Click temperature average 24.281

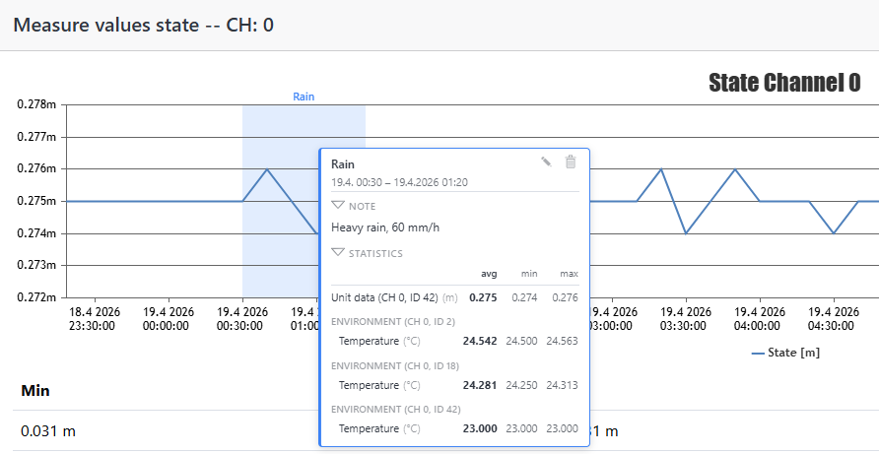(480, 385)
